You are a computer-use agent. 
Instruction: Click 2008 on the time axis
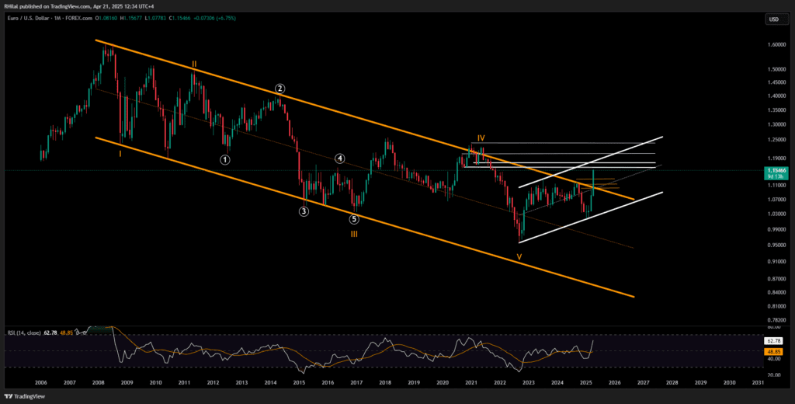click(98, 383)
